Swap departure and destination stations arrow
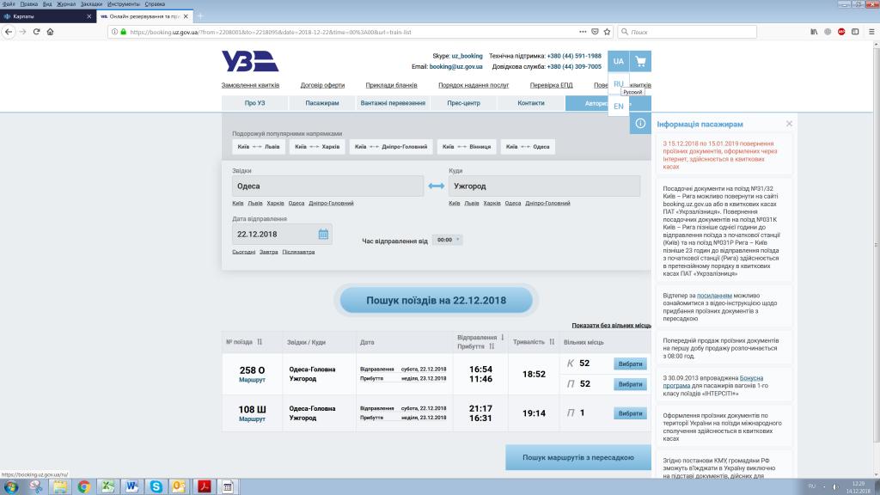880x495 pixels. (437, 186)
